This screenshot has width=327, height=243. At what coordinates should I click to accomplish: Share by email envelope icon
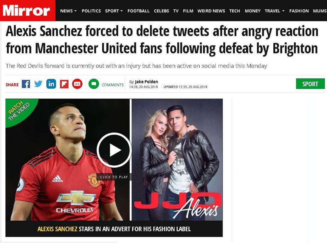tap(77, 84)
